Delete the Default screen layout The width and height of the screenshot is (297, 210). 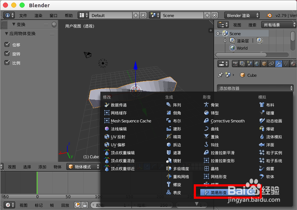(x=143, y=15)
